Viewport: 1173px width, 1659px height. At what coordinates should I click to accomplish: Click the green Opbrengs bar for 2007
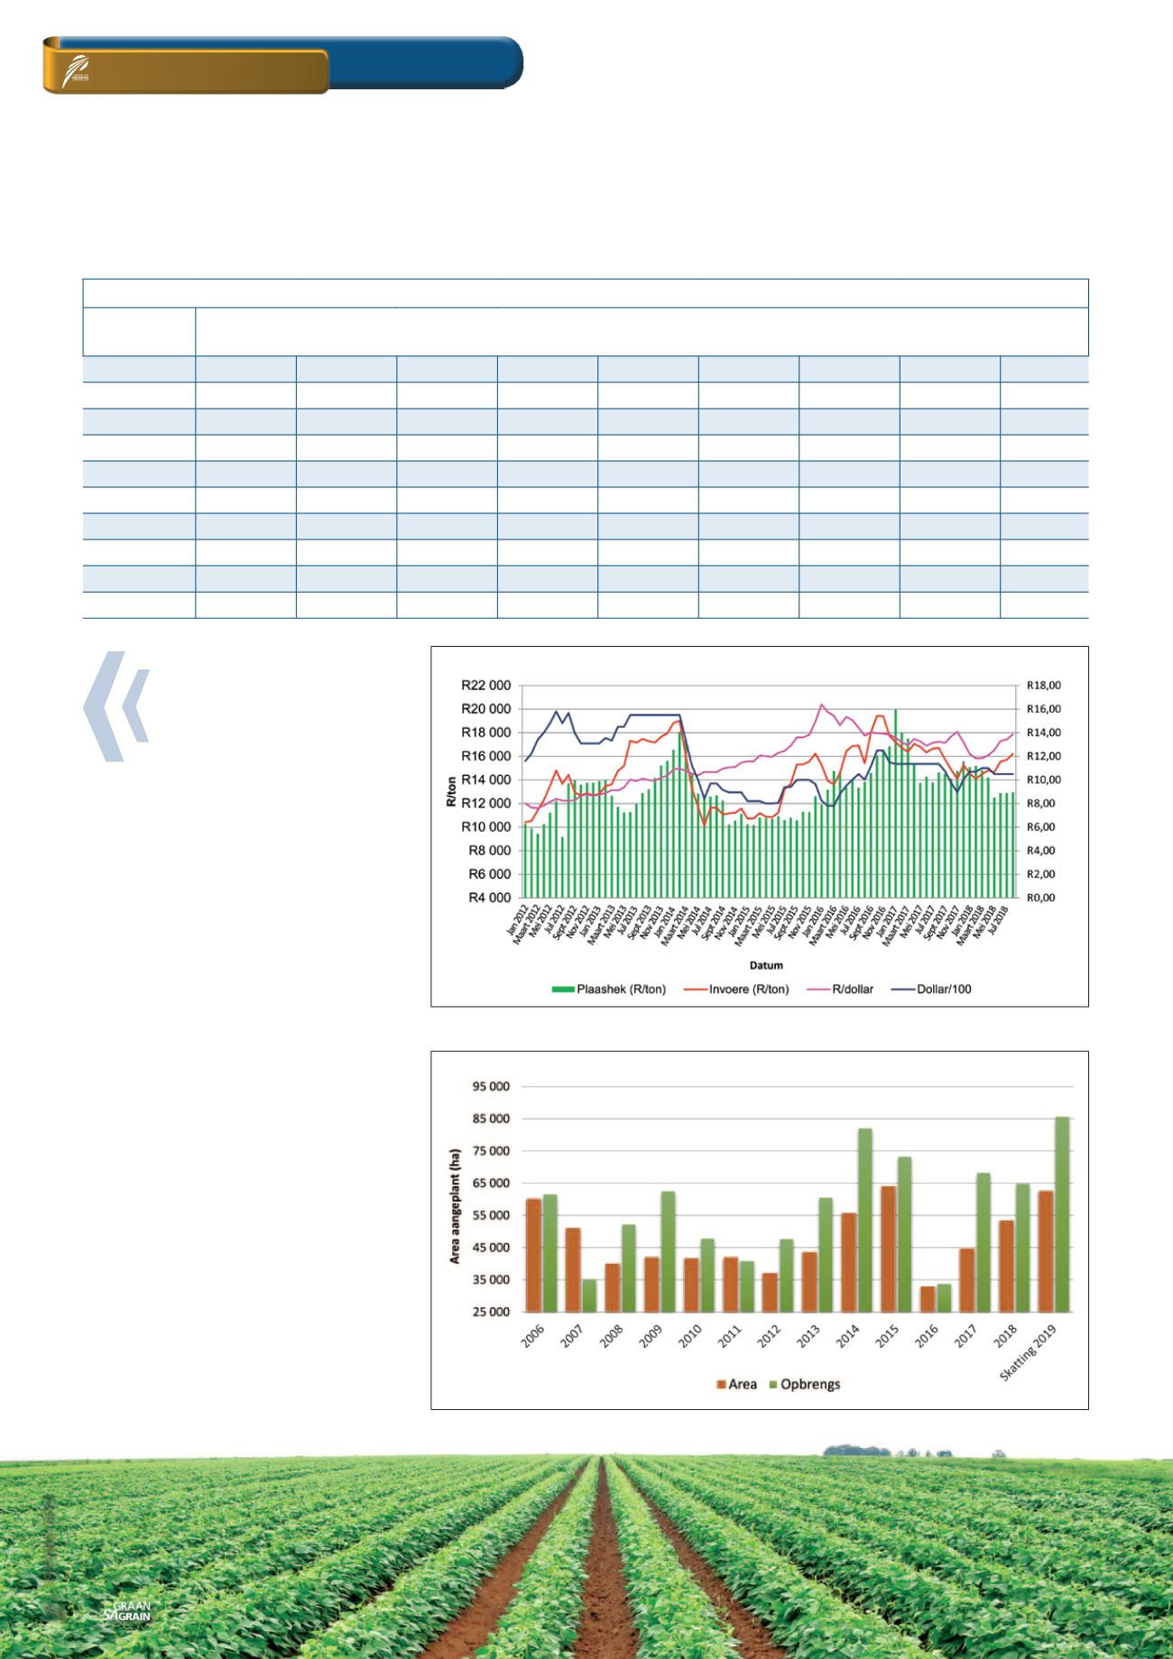(589, 1295)
